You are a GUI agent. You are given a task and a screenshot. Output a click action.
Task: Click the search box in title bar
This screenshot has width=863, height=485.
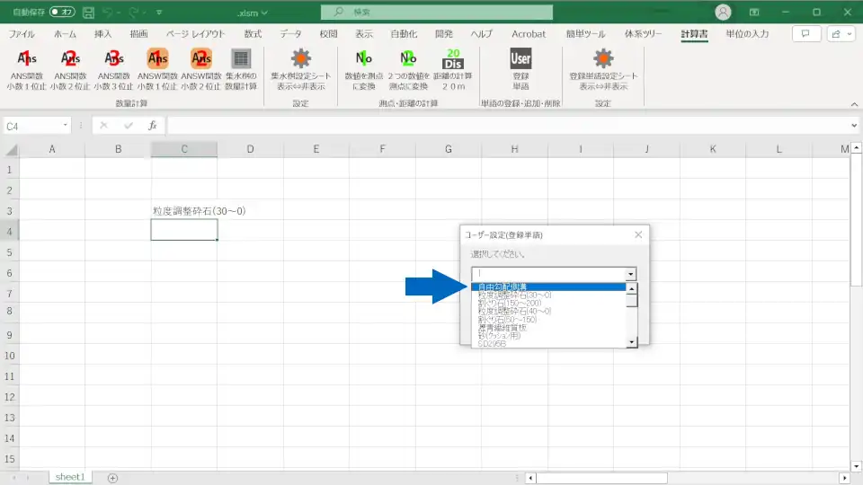tap(437, 12)
